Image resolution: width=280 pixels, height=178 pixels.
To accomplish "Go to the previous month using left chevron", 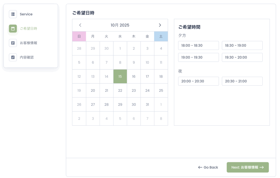I will coord(80,25).
